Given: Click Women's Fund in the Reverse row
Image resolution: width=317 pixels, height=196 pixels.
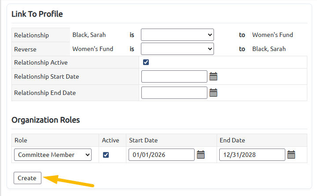Looking at the screenshot, I should 93,49.
